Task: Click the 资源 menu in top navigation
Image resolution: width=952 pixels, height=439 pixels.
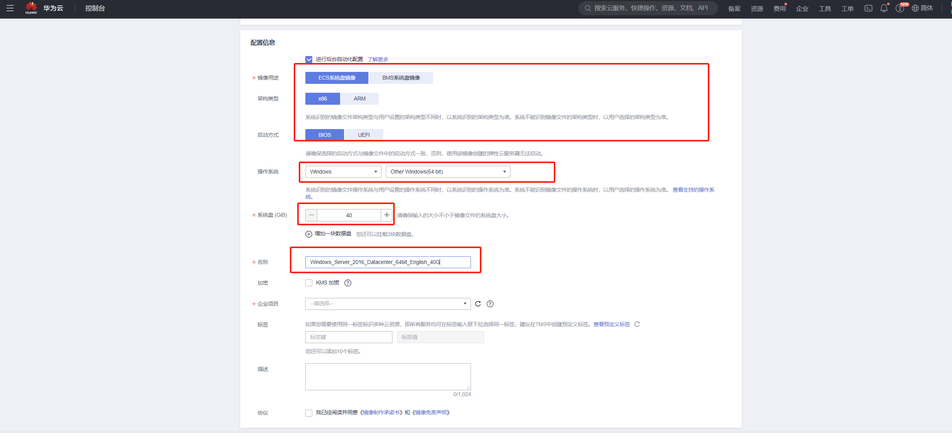Action: point(755,9)
